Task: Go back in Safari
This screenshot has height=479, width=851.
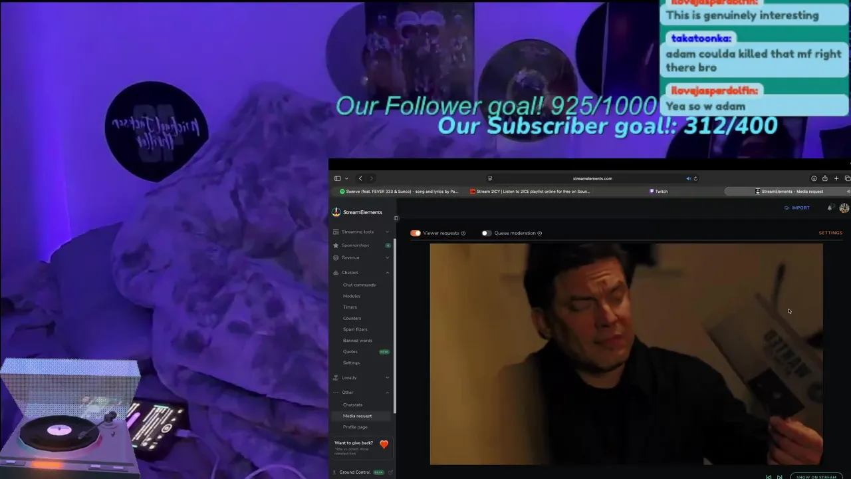Action: (x=360, y=178)
